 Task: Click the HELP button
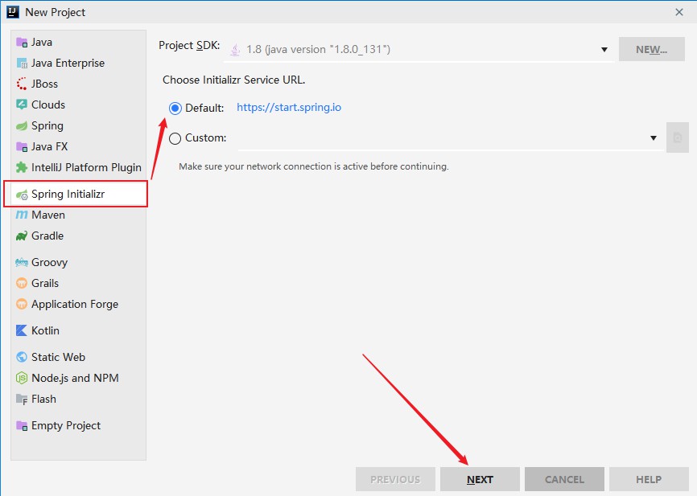pyautogui.click(x=649, y=479)
